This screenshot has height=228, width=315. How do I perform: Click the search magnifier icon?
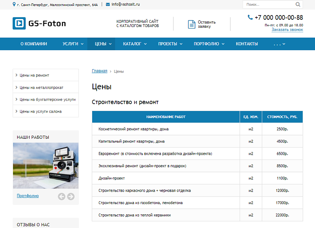[297, 5]
